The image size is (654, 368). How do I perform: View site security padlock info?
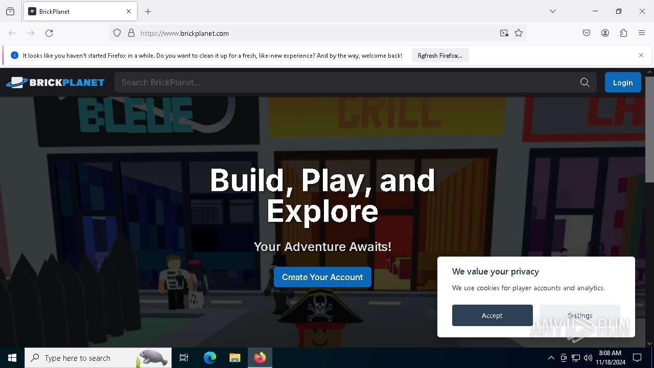tap(131, 33)
